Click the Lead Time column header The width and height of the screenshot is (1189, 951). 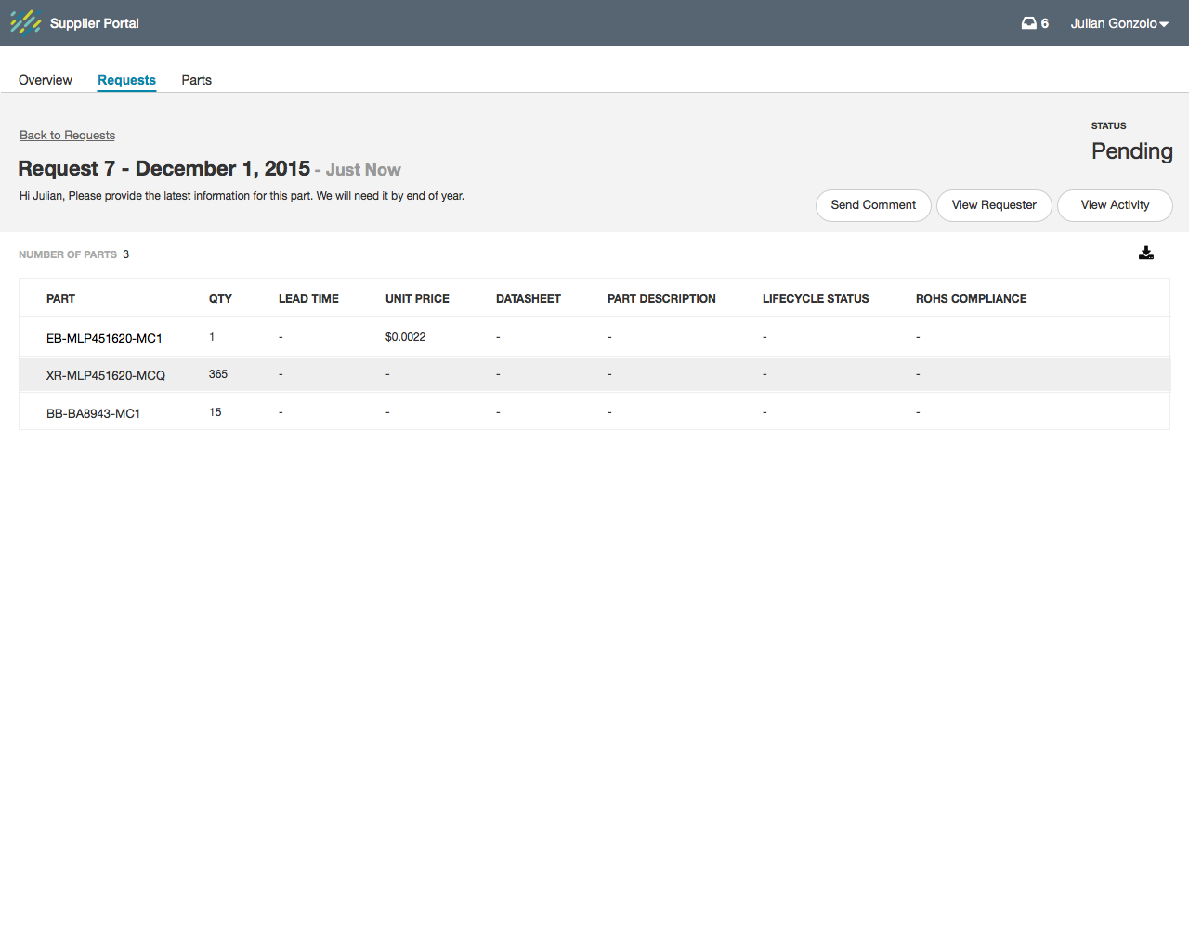[x=308, y=299]
